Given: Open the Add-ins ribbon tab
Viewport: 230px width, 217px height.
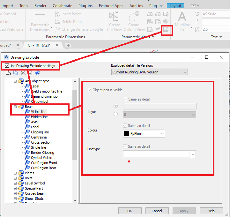Looking at the screenshot, I should pos(136,6).
